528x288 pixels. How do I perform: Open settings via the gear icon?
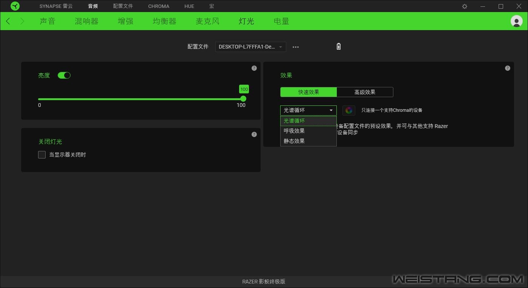click(465, 6)
